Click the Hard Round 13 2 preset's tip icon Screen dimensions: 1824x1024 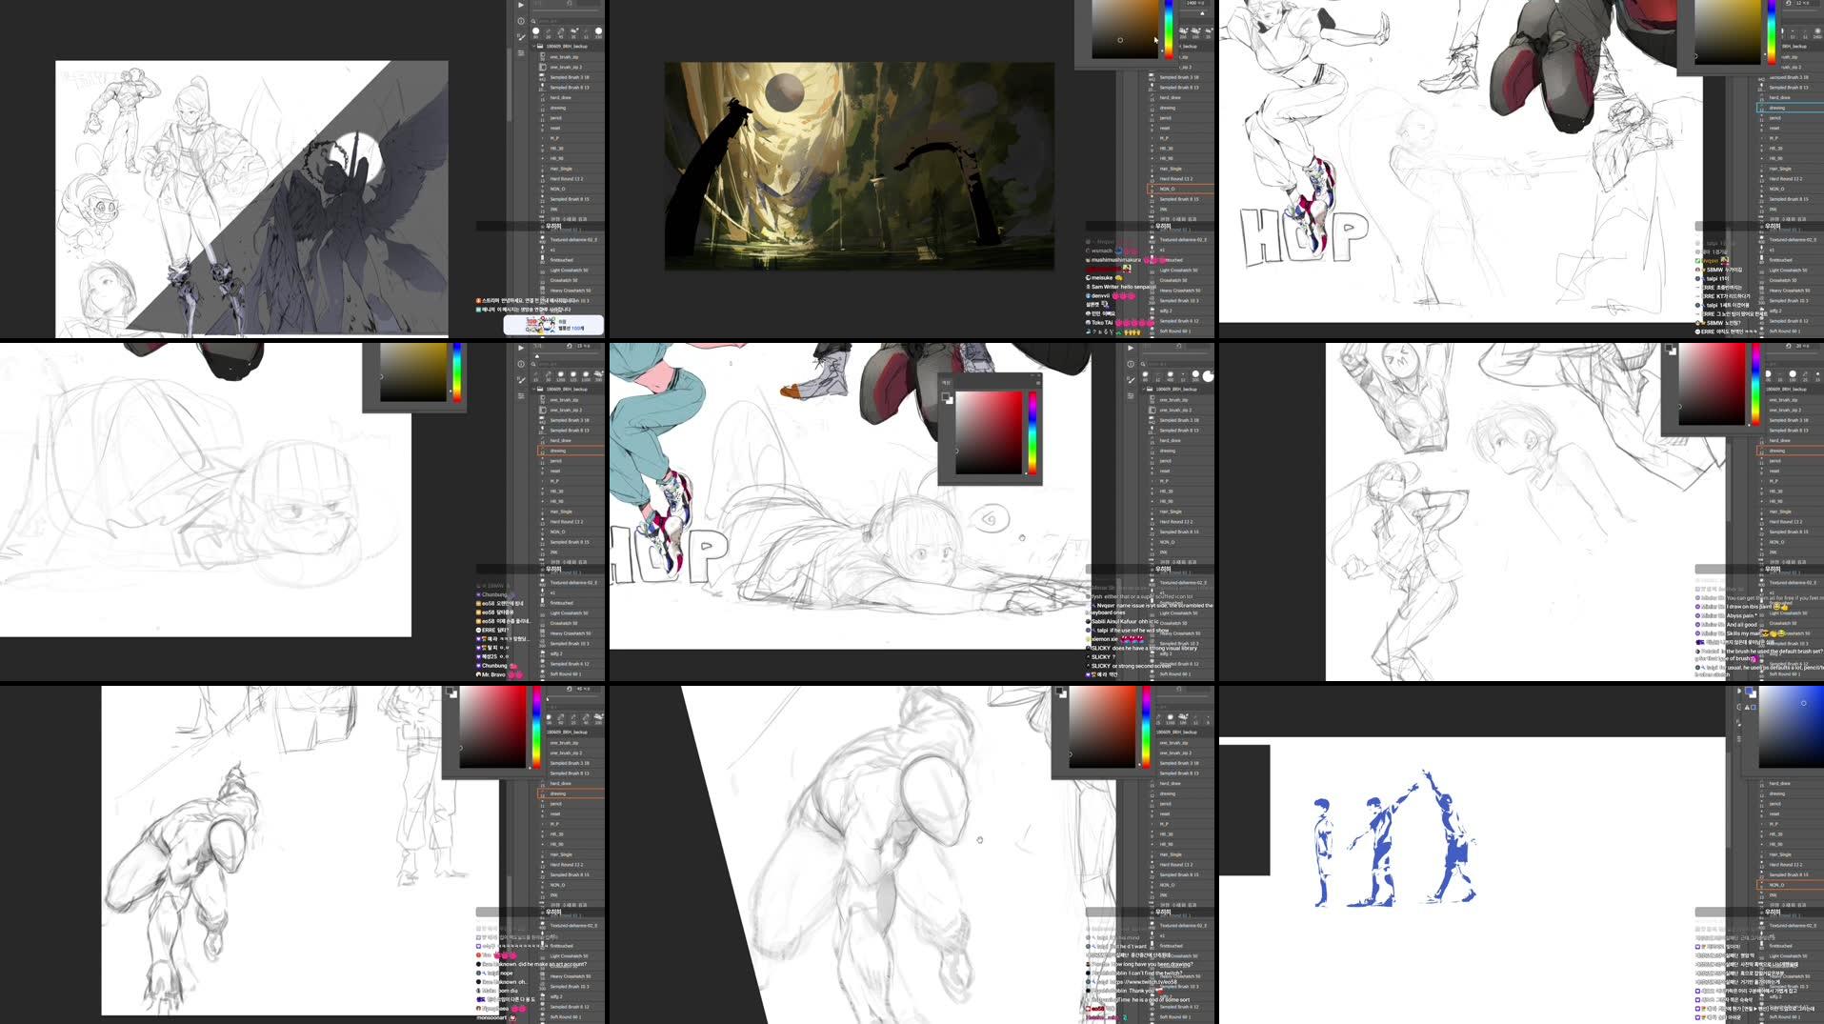coord(542,179)
